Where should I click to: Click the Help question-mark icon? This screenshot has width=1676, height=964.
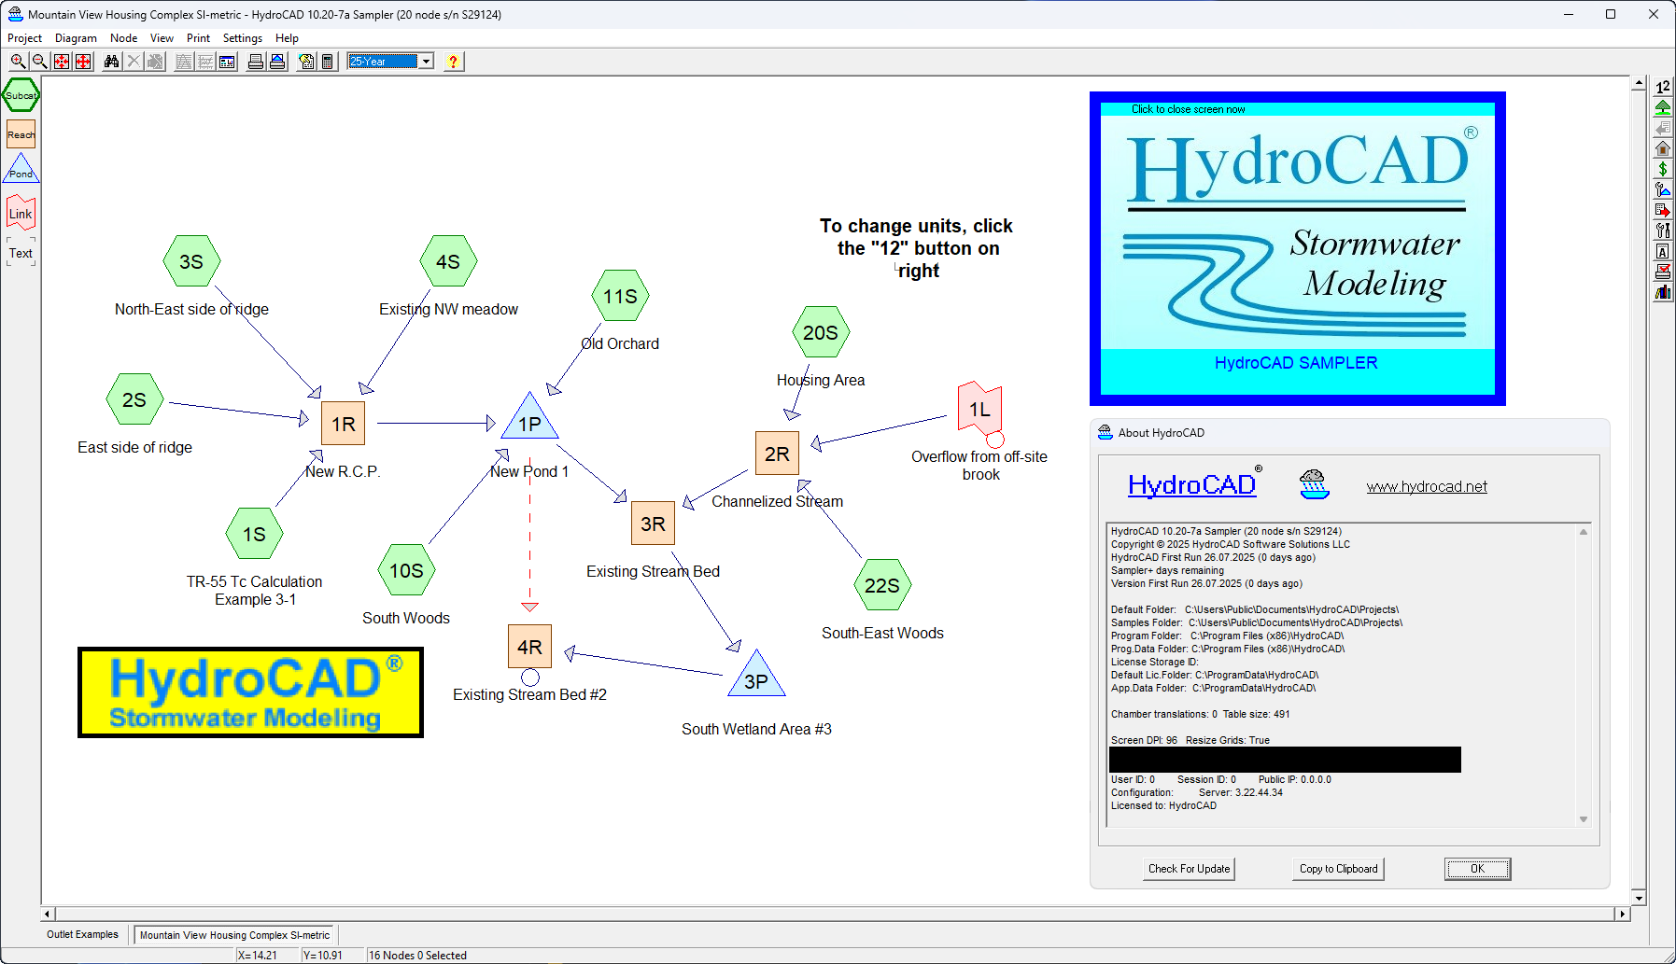[454, 62]
